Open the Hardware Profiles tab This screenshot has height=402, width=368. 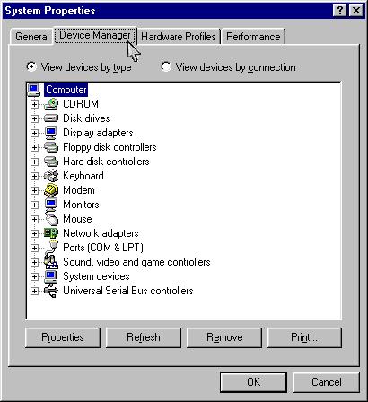coord(179,37)
